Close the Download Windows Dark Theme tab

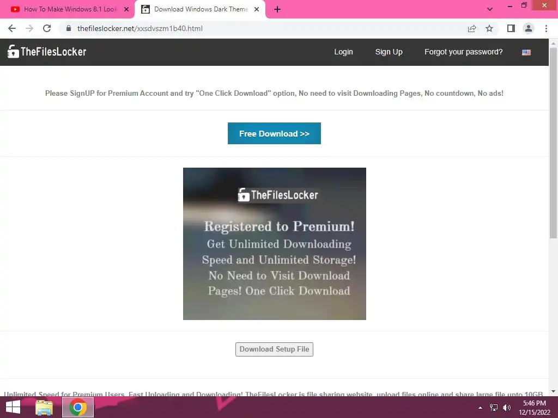point(257,9)
